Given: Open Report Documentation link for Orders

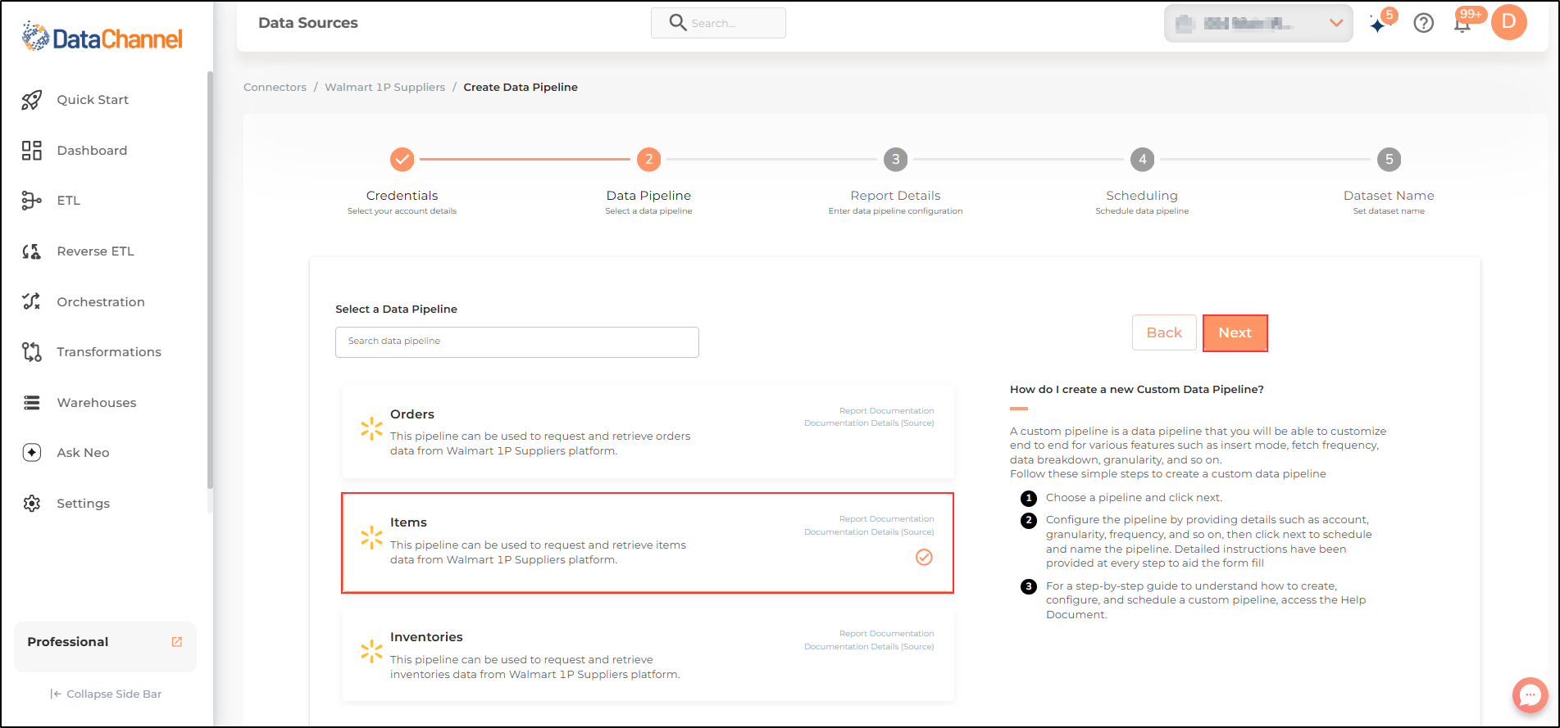Looking at the screenshot, I should pos(886,411).
